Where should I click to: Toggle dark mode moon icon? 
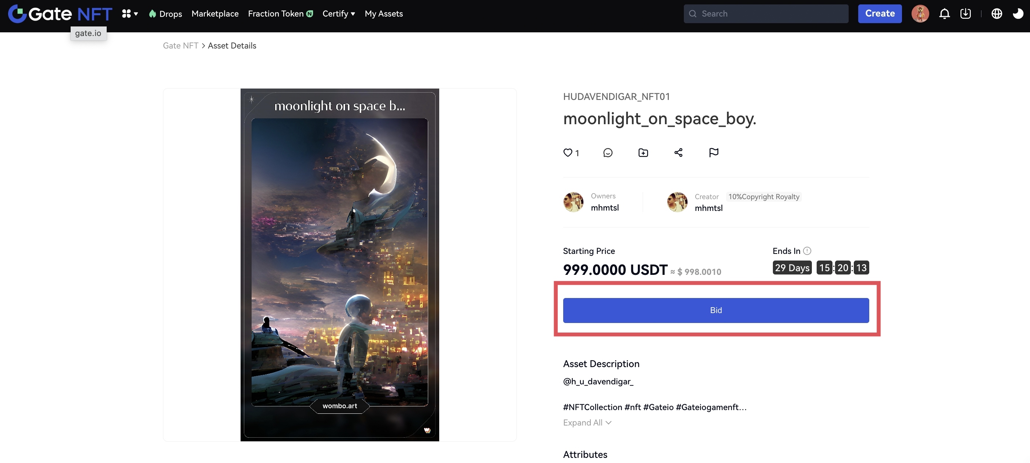pyautogui.click(x=1017, y=14)
